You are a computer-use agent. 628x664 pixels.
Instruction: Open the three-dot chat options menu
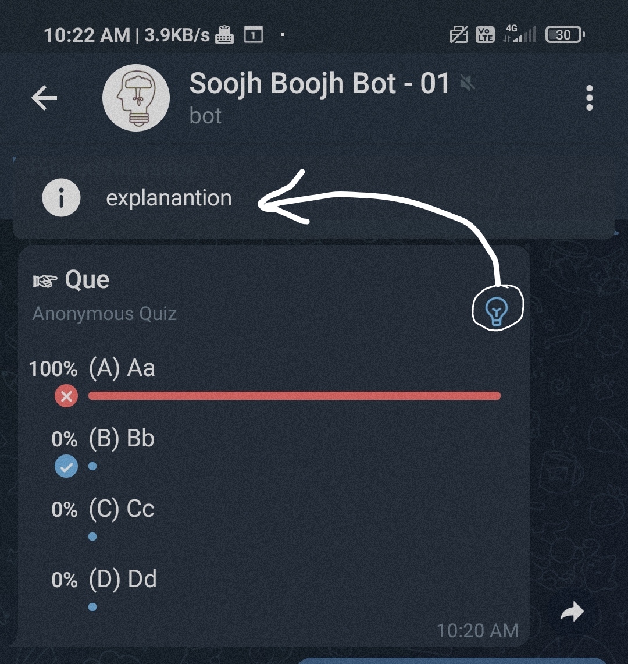tap(590, 98)
